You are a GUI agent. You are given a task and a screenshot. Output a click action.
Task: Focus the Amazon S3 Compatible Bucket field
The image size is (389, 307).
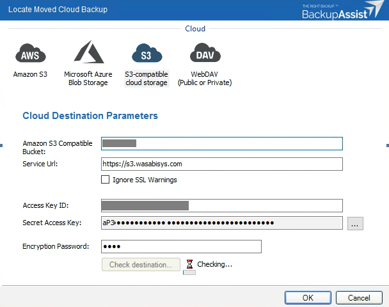222,143
